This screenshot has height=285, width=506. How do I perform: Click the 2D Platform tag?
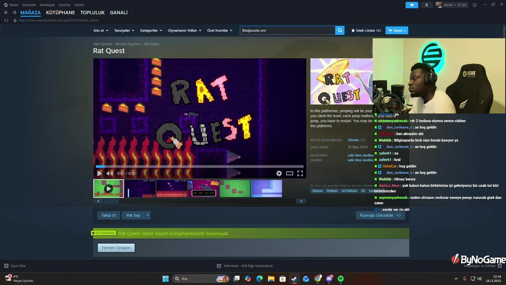click(349, 191)
